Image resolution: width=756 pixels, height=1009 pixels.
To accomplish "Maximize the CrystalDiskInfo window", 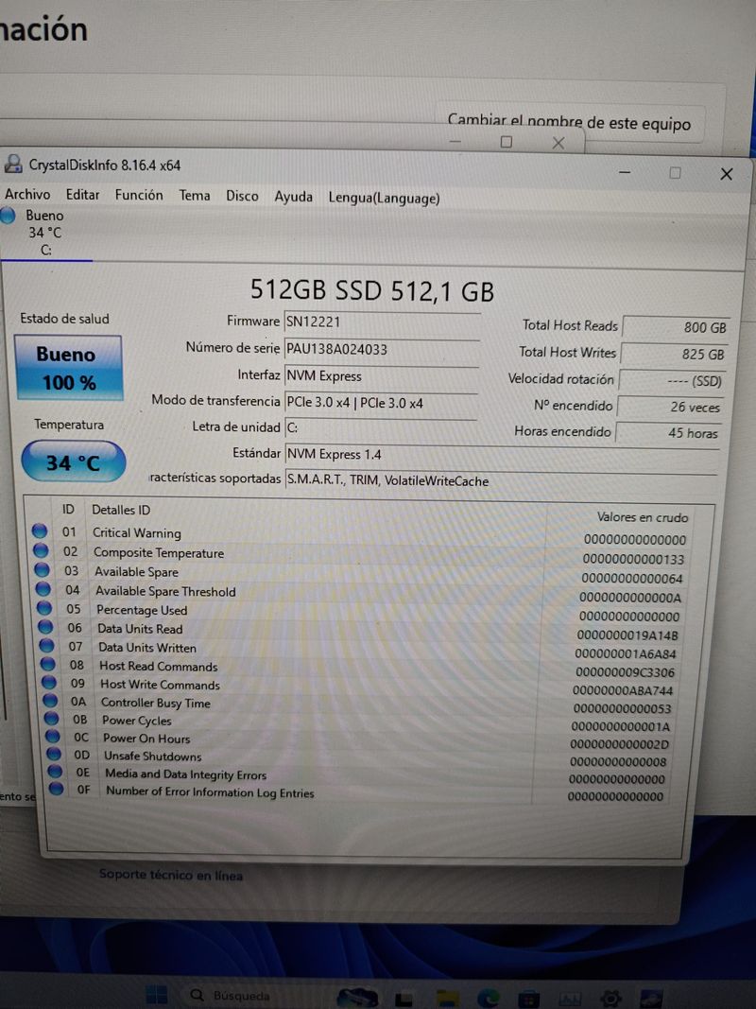I will [675, 172].
